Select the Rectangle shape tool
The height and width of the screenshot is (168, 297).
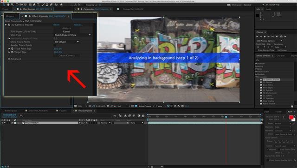pos(30,5)
